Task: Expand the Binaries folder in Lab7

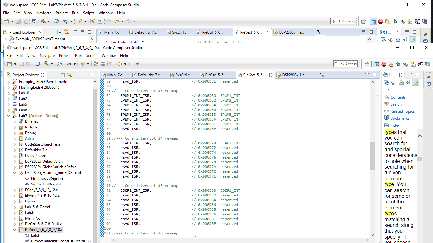Action: click(x=15, y=121)
